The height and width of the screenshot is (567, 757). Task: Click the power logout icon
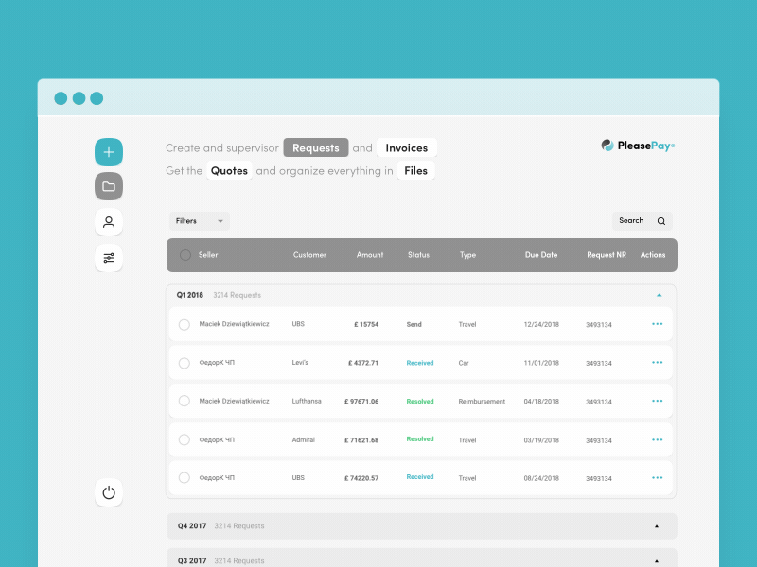tap(108, 492)
